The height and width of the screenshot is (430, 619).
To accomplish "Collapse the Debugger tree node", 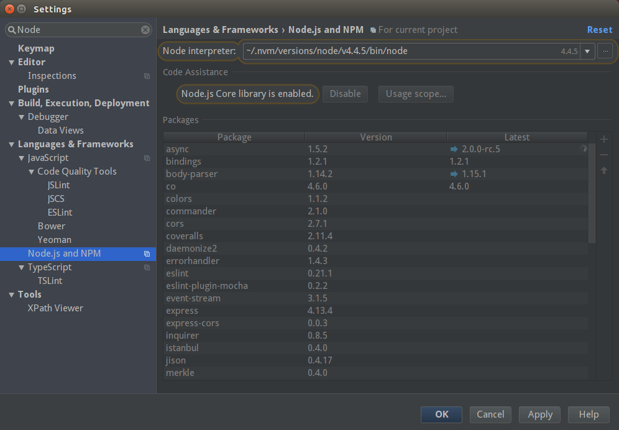I will (x=21, y=117).
